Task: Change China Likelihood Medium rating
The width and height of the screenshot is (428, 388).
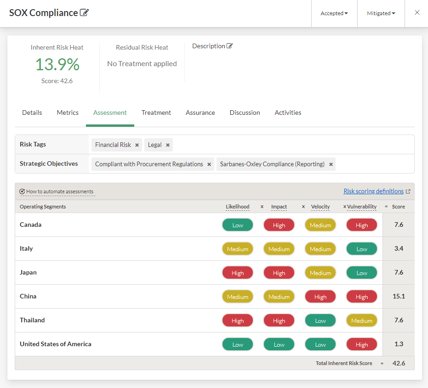Action: [x=238, y=297]
